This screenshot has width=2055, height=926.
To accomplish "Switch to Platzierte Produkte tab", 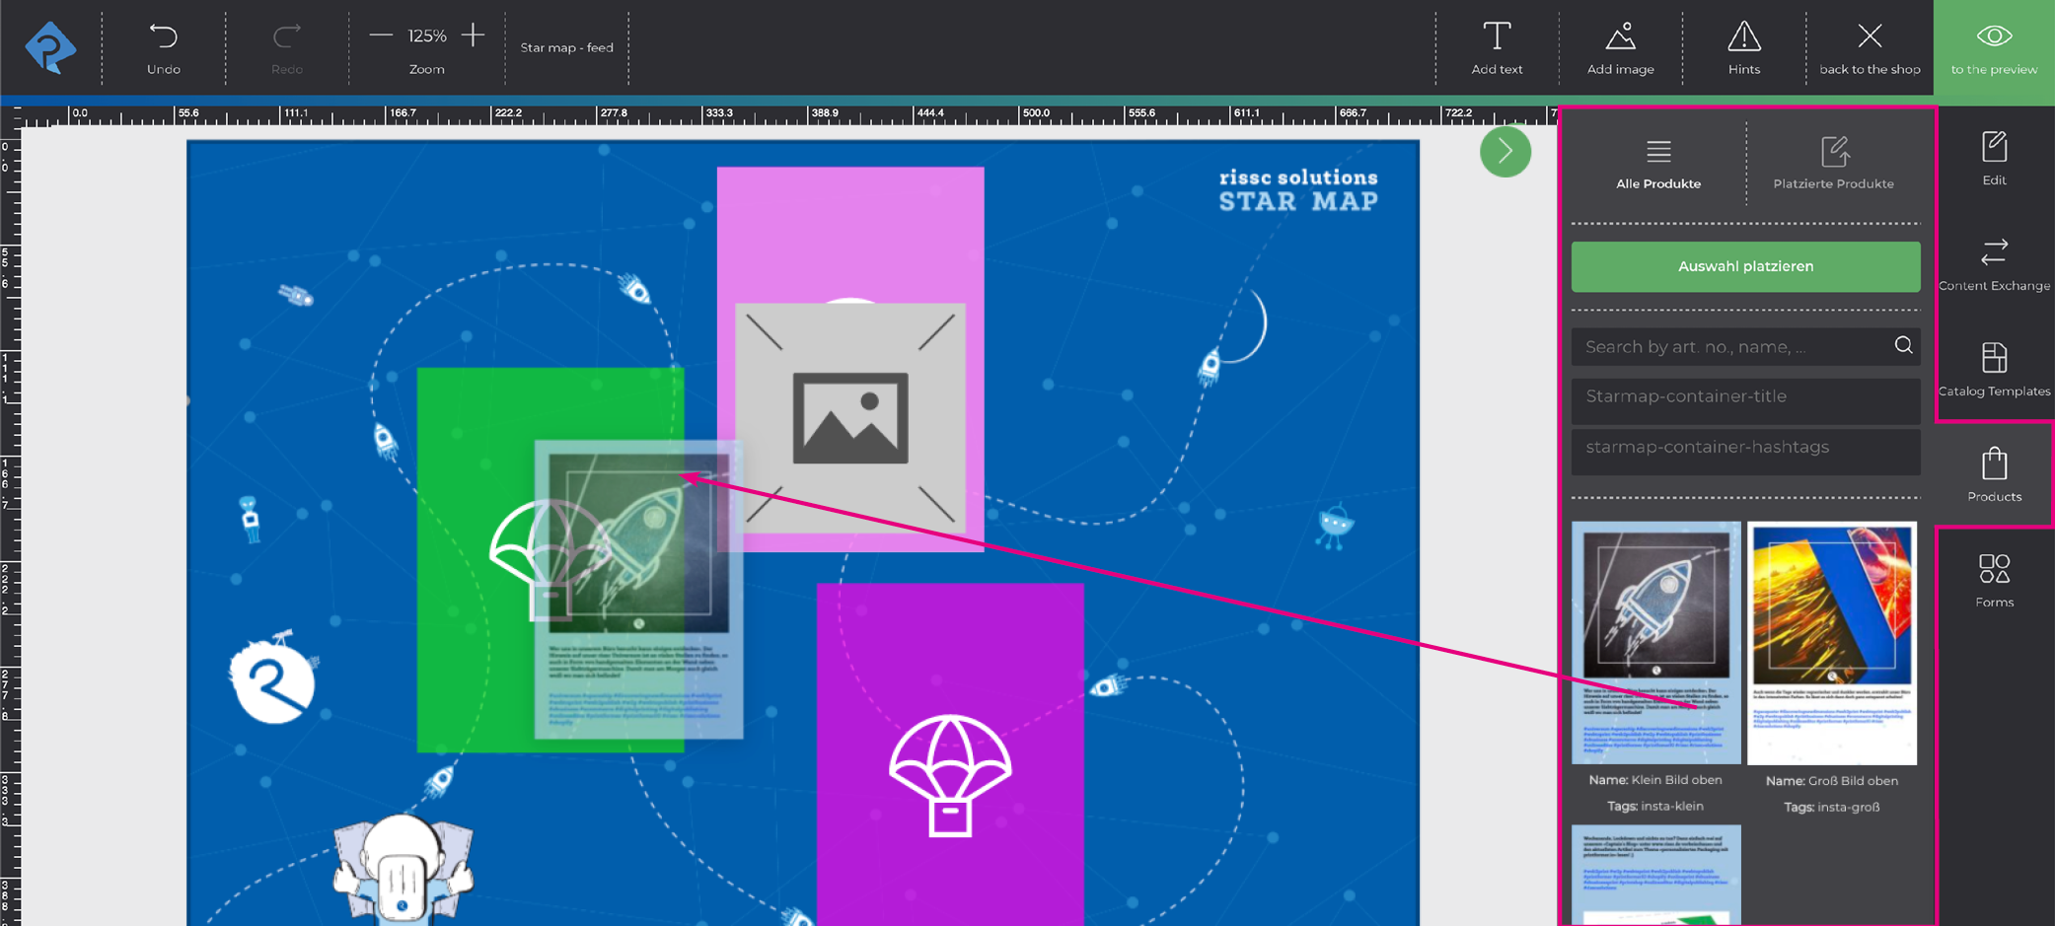I will point(1833,163).
